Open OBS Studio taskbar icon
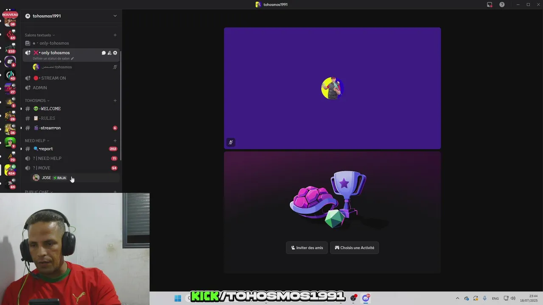543x305 pixels. 353,298
